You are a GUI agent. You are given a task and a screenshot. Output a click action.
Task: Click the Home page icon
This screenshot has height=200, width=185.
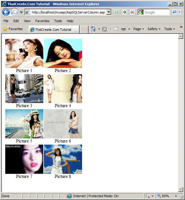click(93, 29)
